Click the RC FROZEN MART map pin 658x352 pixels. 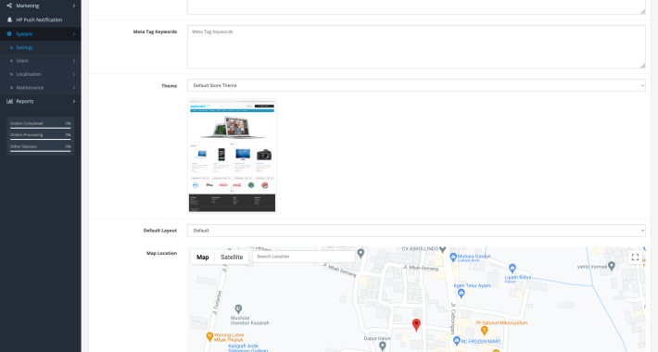pyautogui.click(x=457, y=341)
